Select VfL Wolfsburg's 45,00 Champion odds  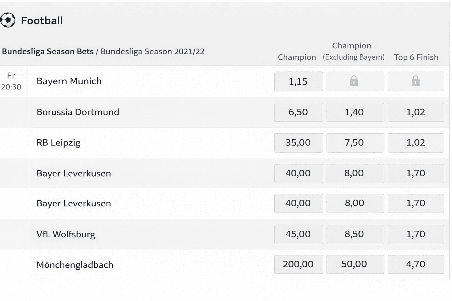298,234
